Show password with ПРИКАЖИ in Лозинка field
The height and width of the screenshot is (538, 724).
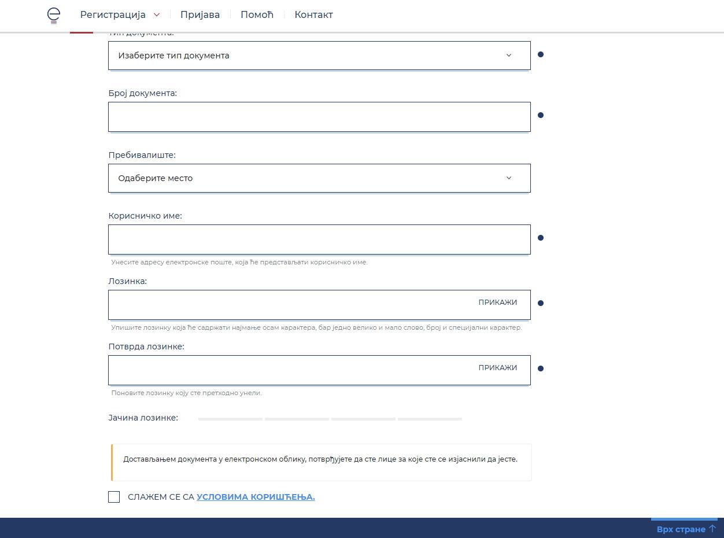[x=497, y=303]
